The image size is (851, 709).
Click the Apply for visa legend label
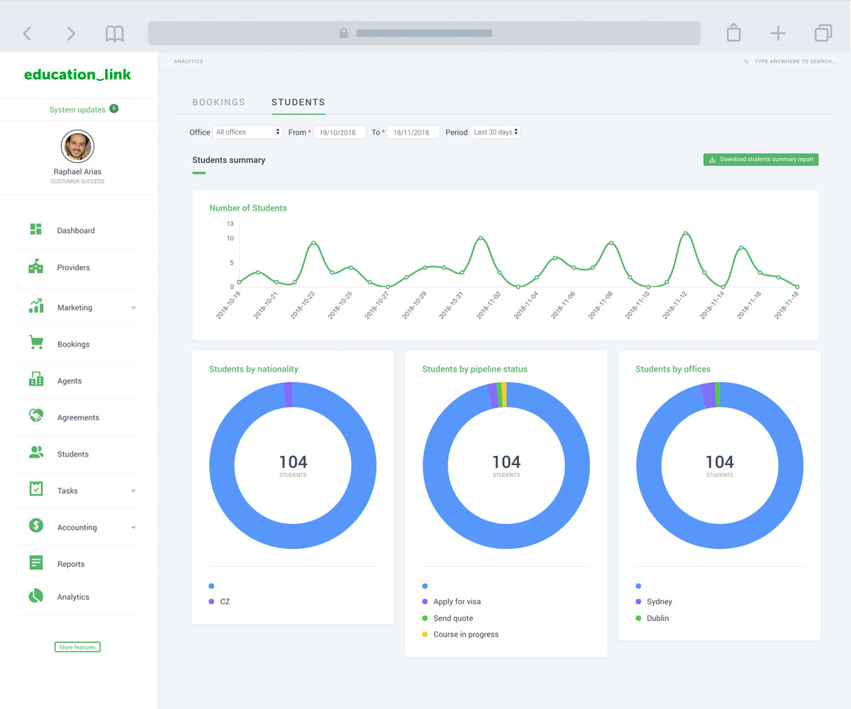point(457,601)
